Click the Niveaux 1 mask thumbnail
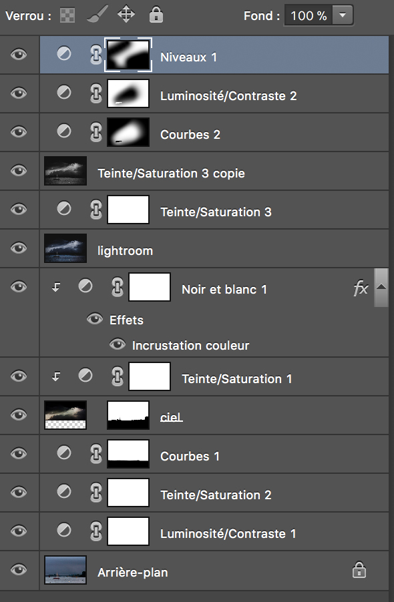This screenshot has width=394, height=602. pos(128,55)
